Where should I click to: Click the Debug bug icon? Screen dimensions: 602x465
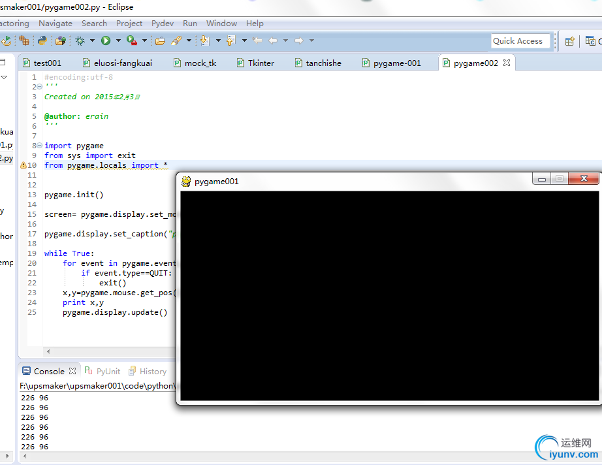point(80,40)
